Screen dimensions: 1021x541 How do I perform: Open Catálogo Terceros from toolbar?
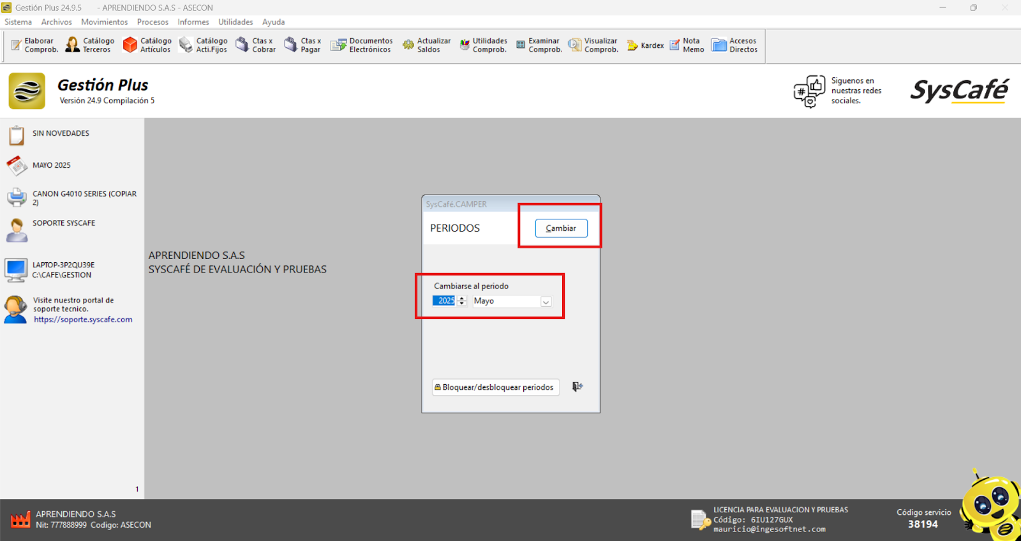pos(73,45)
